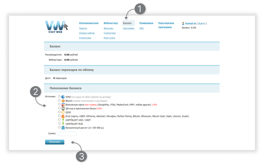Viewport: 264px width, 165px height.
Task: Click the Выйти logout link
Action: coord(201,23)
